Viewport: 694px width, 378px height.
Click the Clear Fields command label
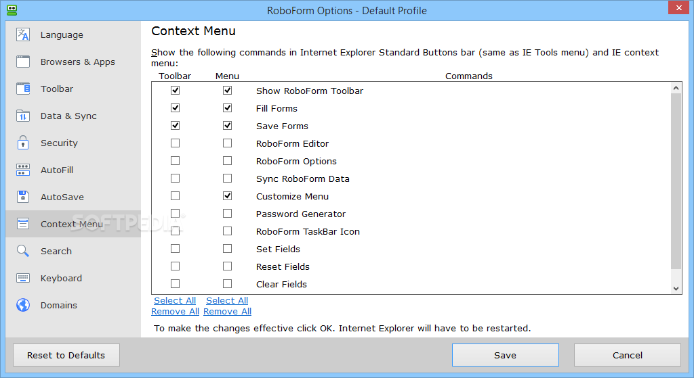click(281, 285)
